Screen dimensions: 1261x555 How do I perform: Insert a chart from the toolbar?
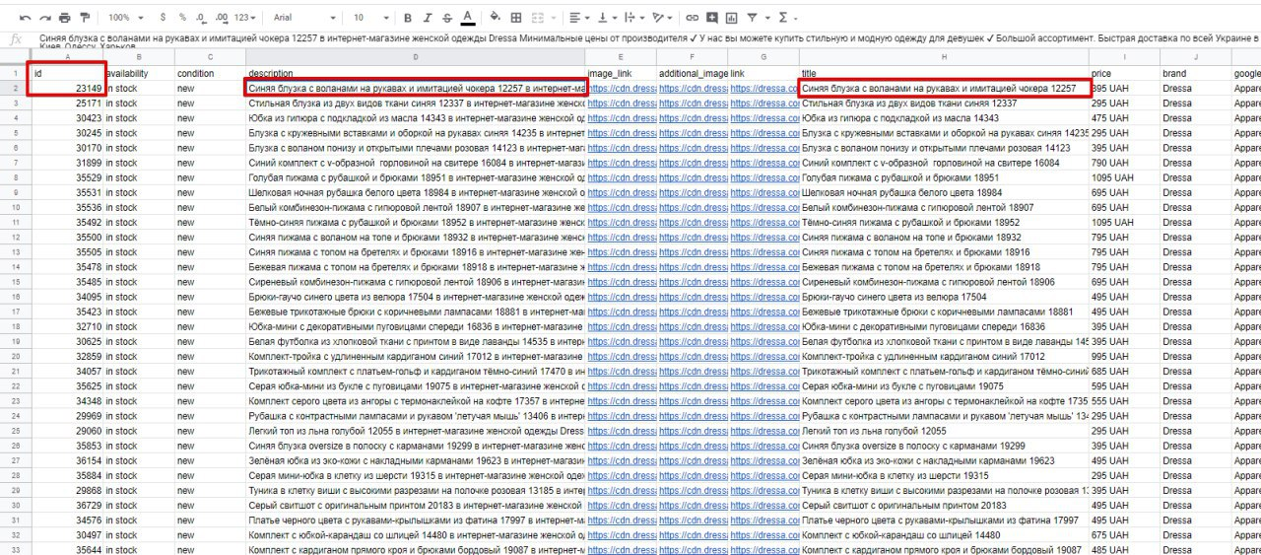(x=732, y=18)
